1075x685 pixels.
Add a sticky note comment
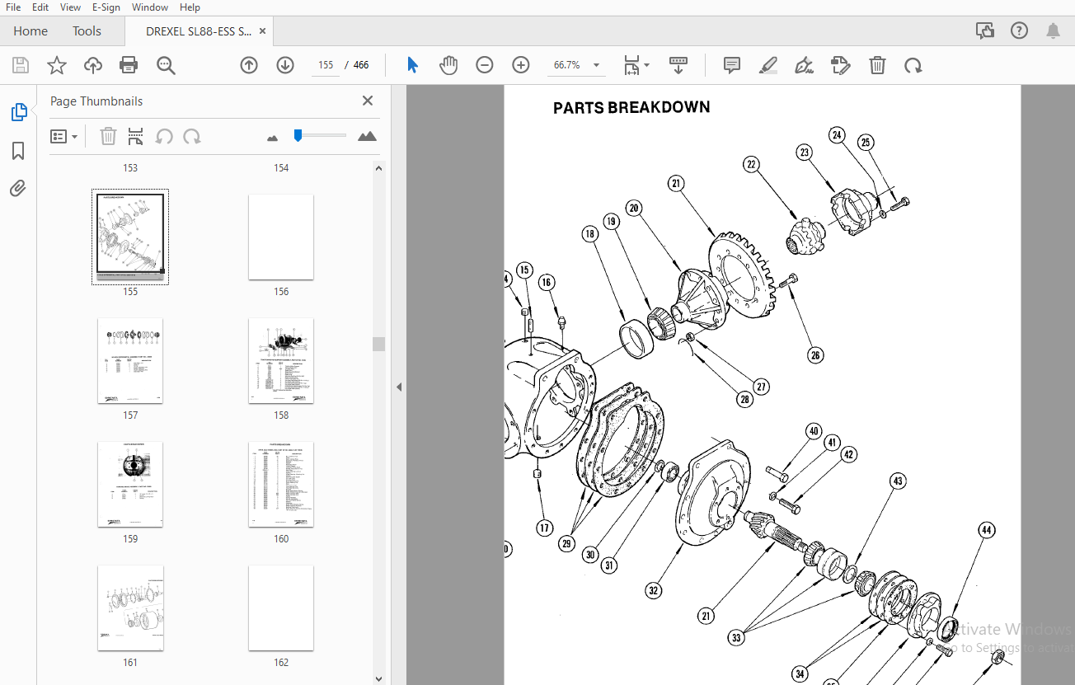(x=732, y=65)
